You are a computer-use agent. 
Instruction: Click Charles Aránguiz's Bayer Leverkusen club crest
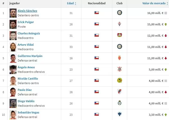coord(120,35)
